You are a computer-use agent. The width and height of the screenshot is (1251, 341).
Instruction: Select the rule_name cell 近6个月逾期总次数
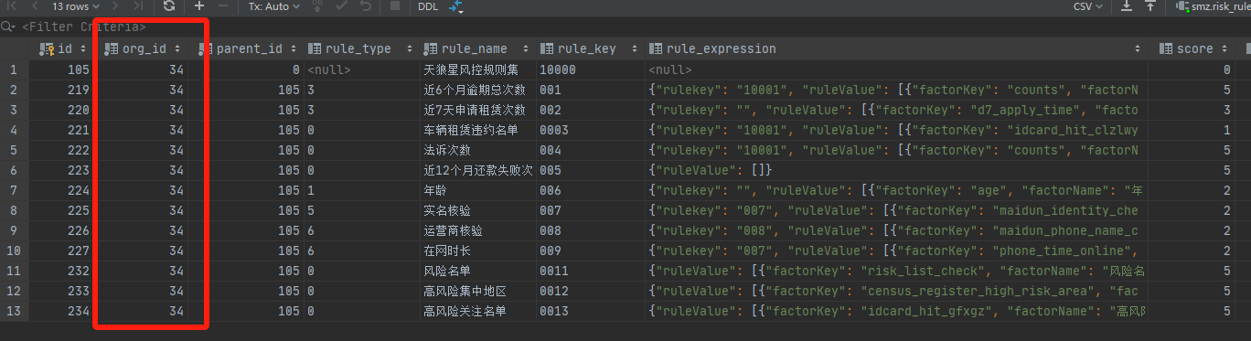tap(477, 90)
